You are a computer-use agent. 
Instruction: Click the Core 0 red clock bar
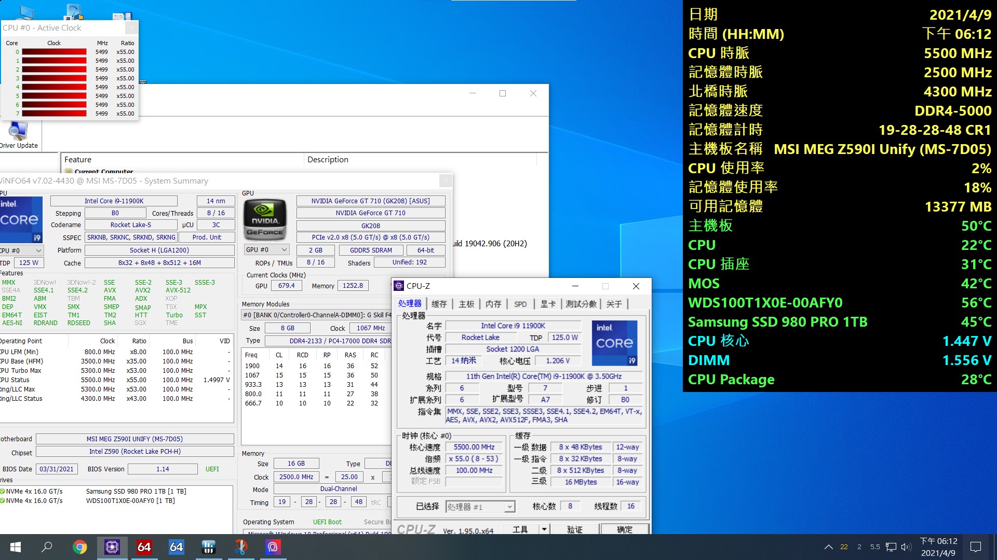coord(54,52)
